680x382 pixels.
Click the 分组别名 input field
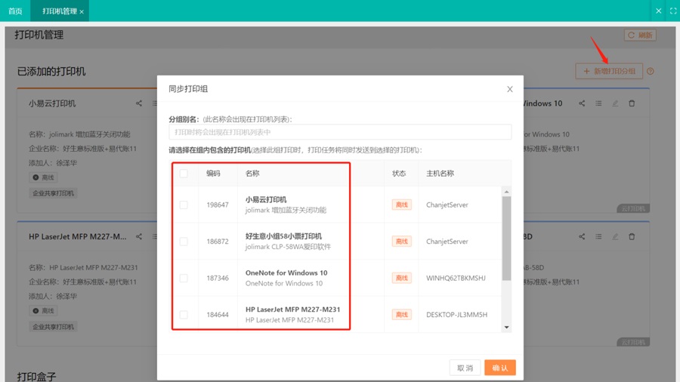340,132
